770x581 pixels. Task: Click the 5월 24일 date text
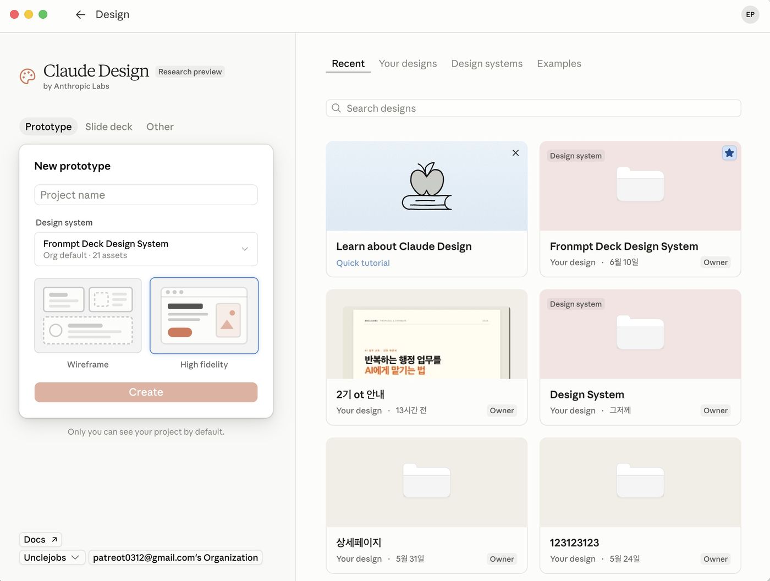[x=624, y=559]
